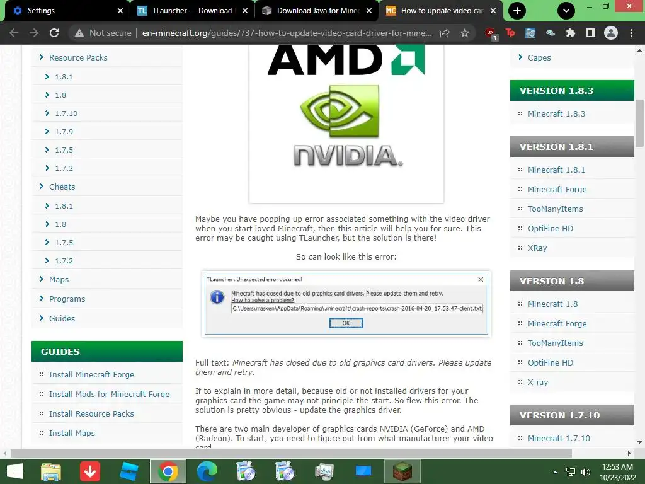Open Roblox from the taskbar
Screen dimensions: 645x484
128,471
